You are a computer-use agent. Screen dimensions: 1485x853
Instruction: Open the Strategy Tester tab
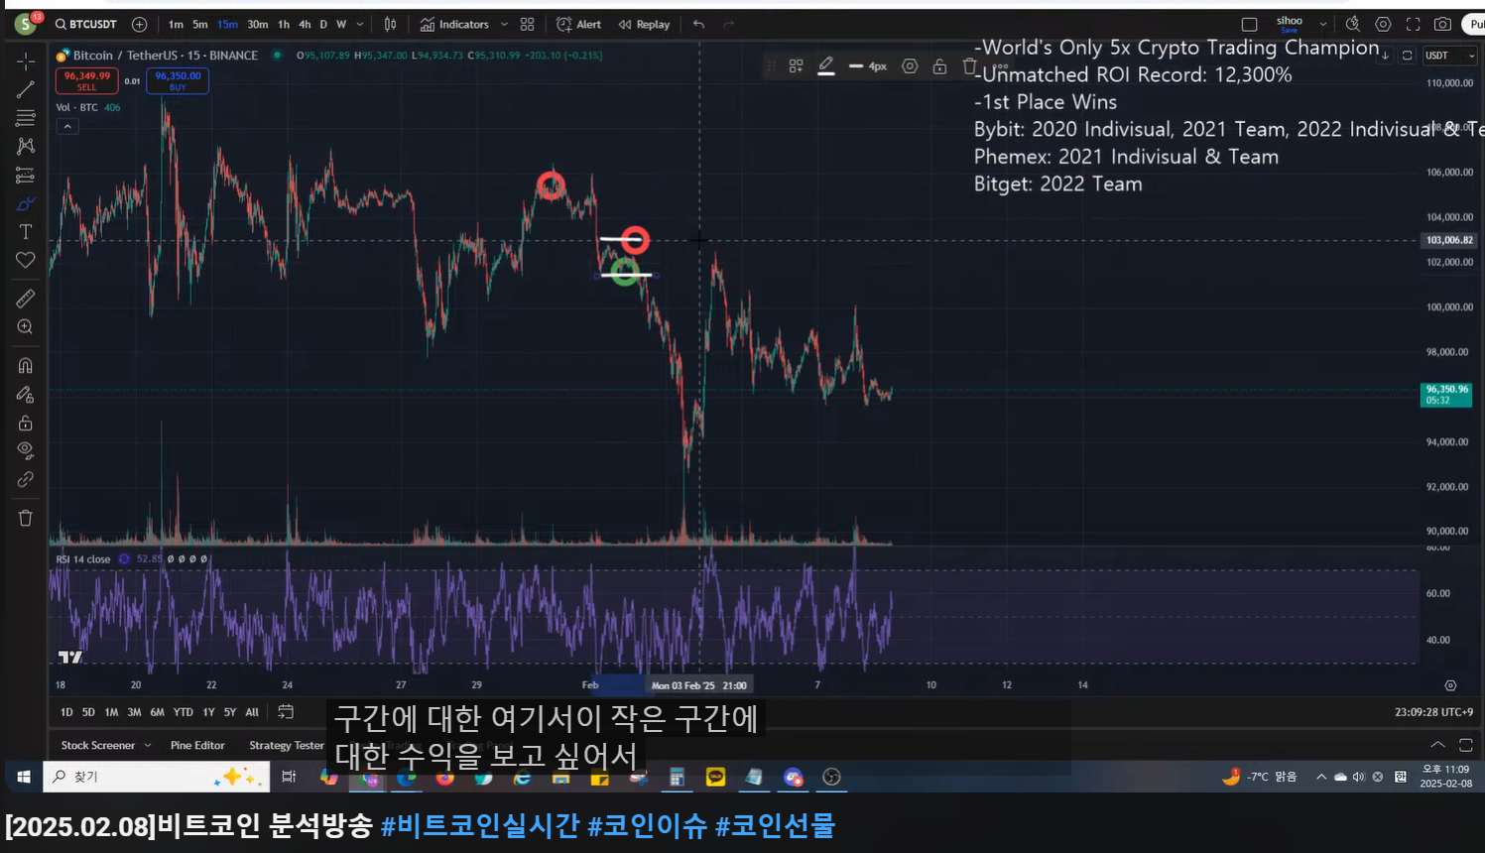[x=287, y=745]
